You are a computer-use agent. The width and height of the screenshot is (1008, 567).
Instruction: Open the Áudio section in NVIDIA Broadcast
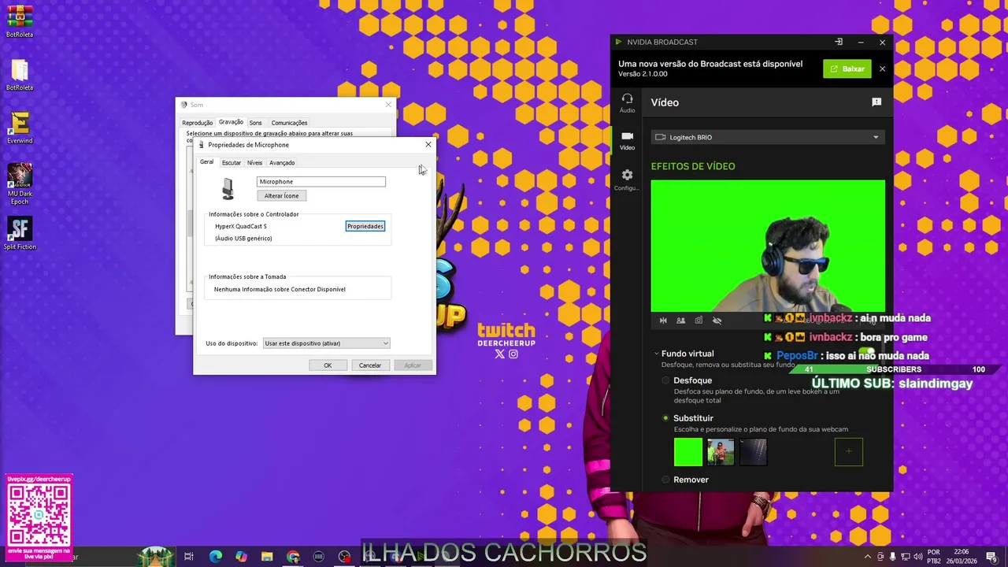[x=627, y=102]
